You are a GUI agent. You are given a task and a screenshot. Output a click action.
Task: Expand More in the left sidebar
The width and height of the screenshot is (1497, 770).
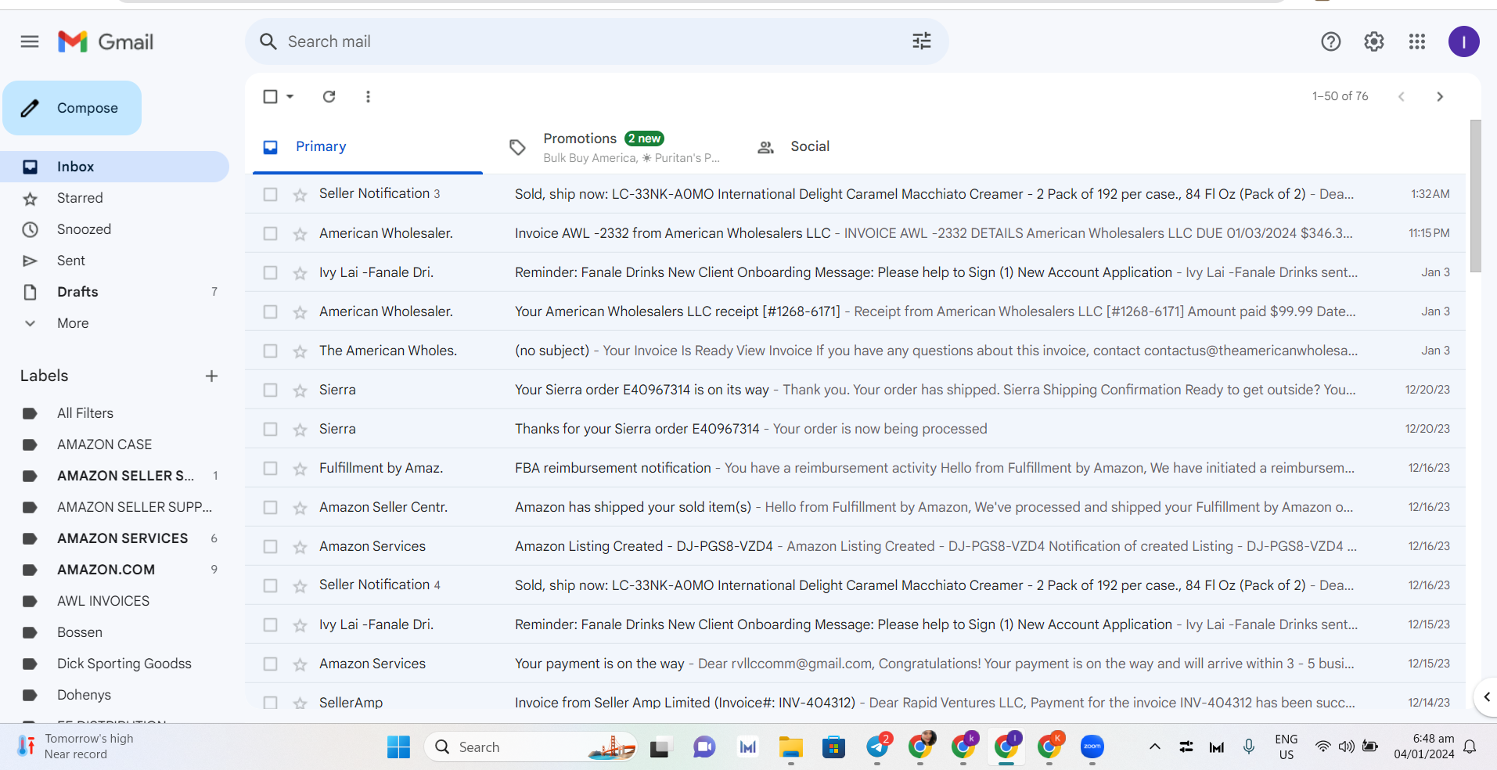pos(73,323)
